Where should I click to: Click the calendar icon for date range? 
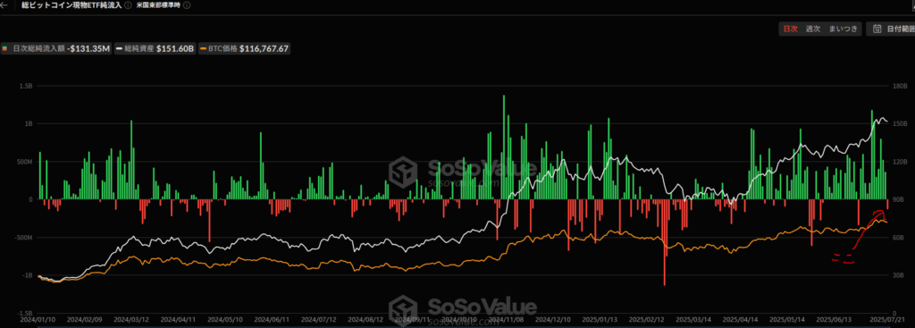(877, 29)
